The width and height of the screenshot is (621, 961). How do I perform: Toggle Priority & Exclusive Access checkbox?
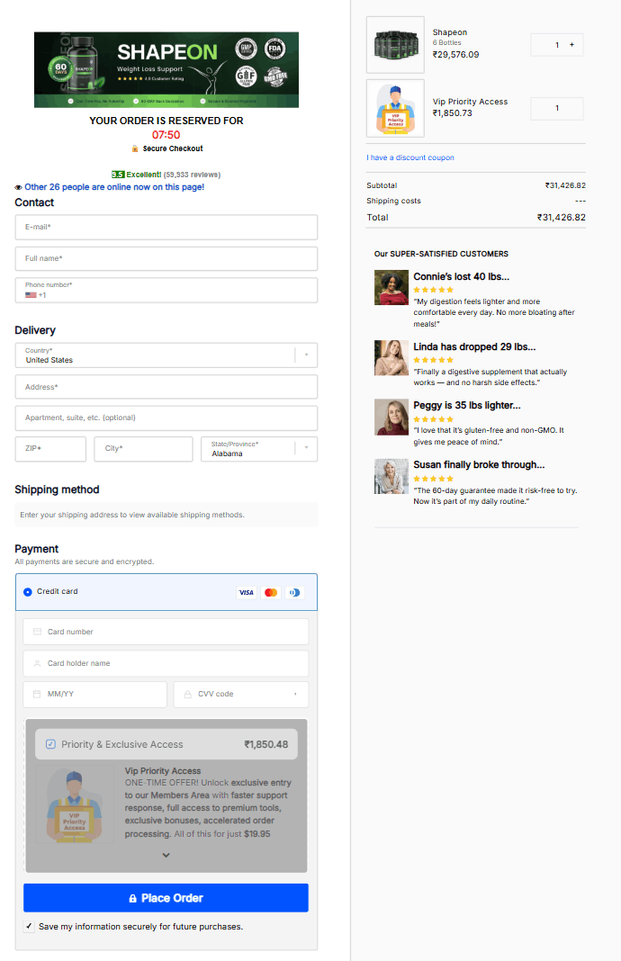click(x=50, y=744)
